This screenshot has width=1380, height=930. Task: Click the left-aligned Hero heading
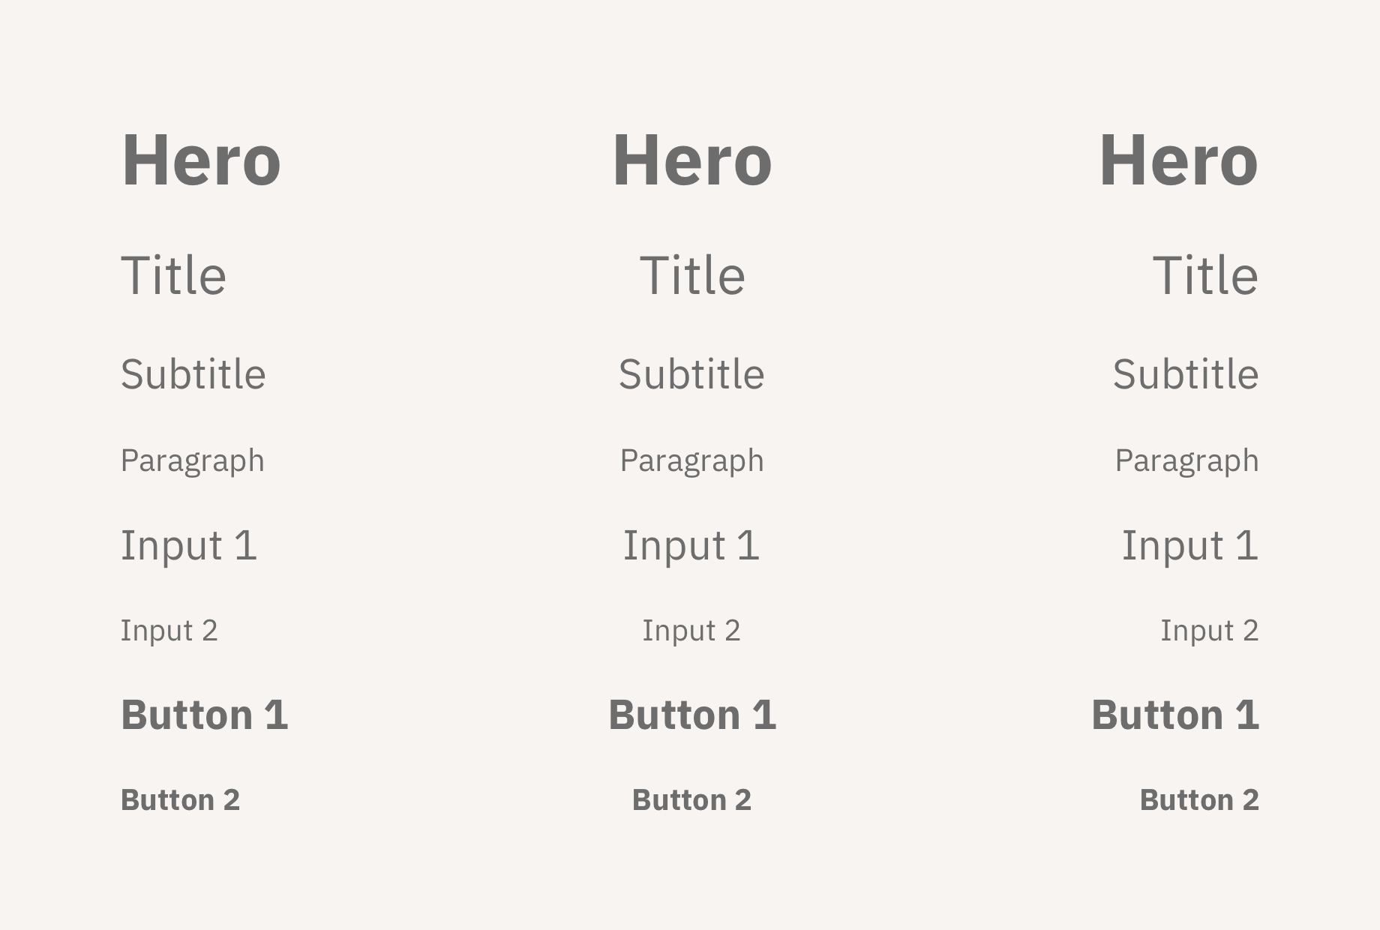coord(201,160)
